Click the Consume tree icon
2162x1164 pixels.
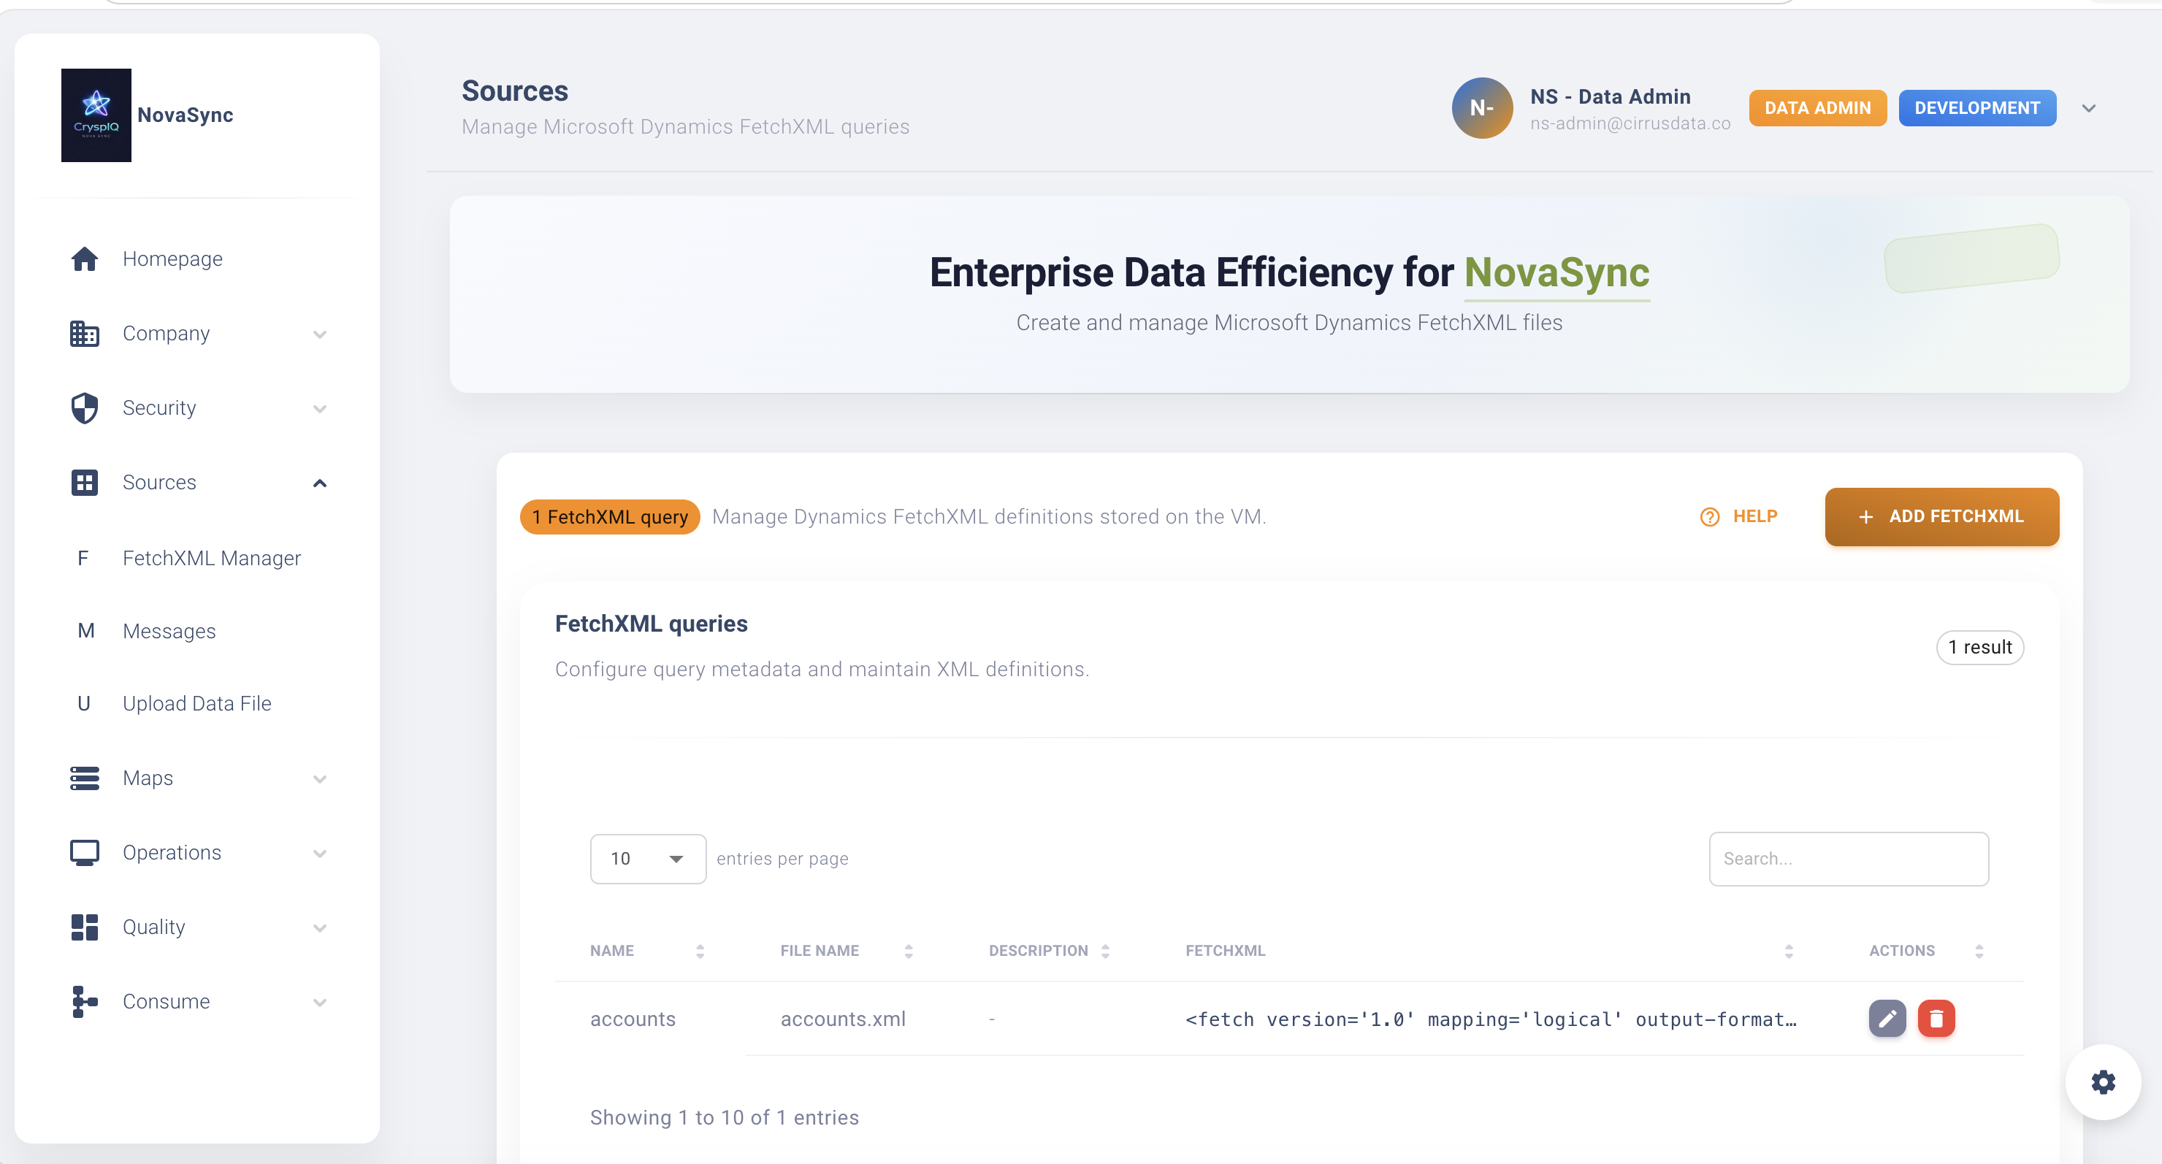click(84, 1001)
